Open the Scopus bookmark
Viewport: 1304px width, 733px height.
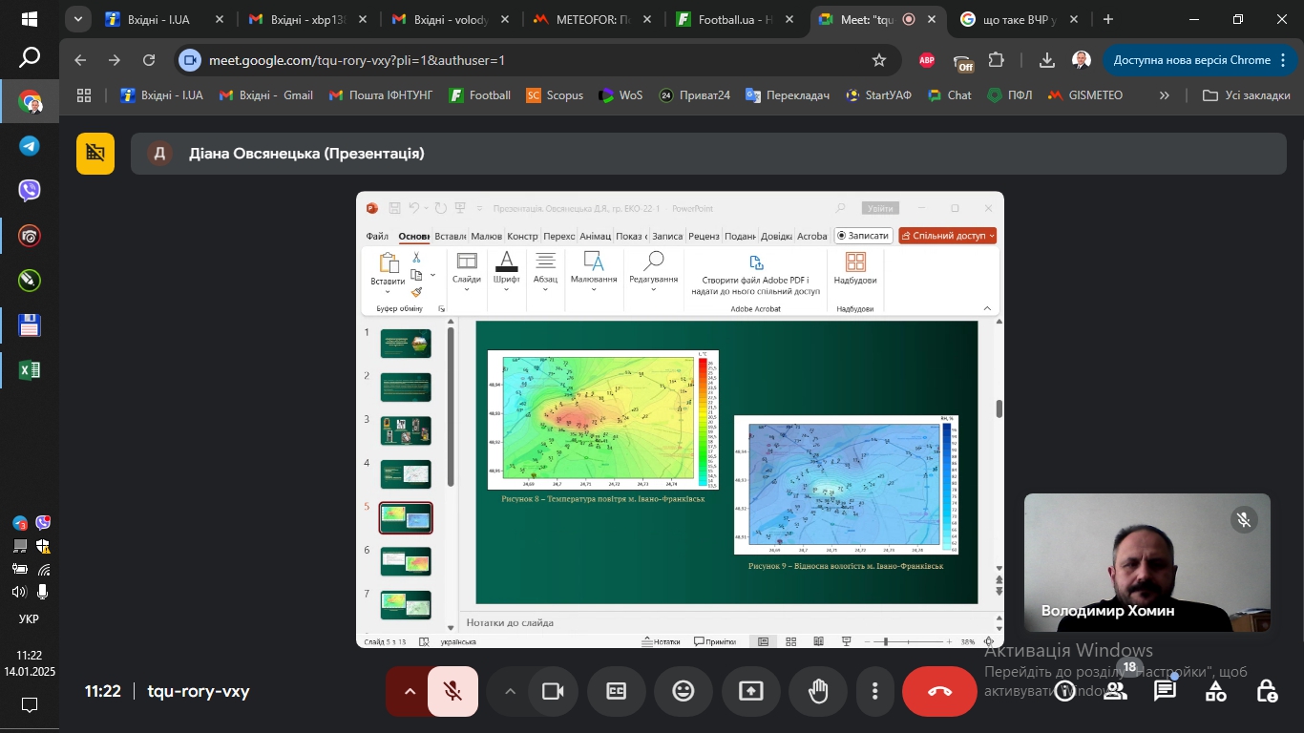555,95
